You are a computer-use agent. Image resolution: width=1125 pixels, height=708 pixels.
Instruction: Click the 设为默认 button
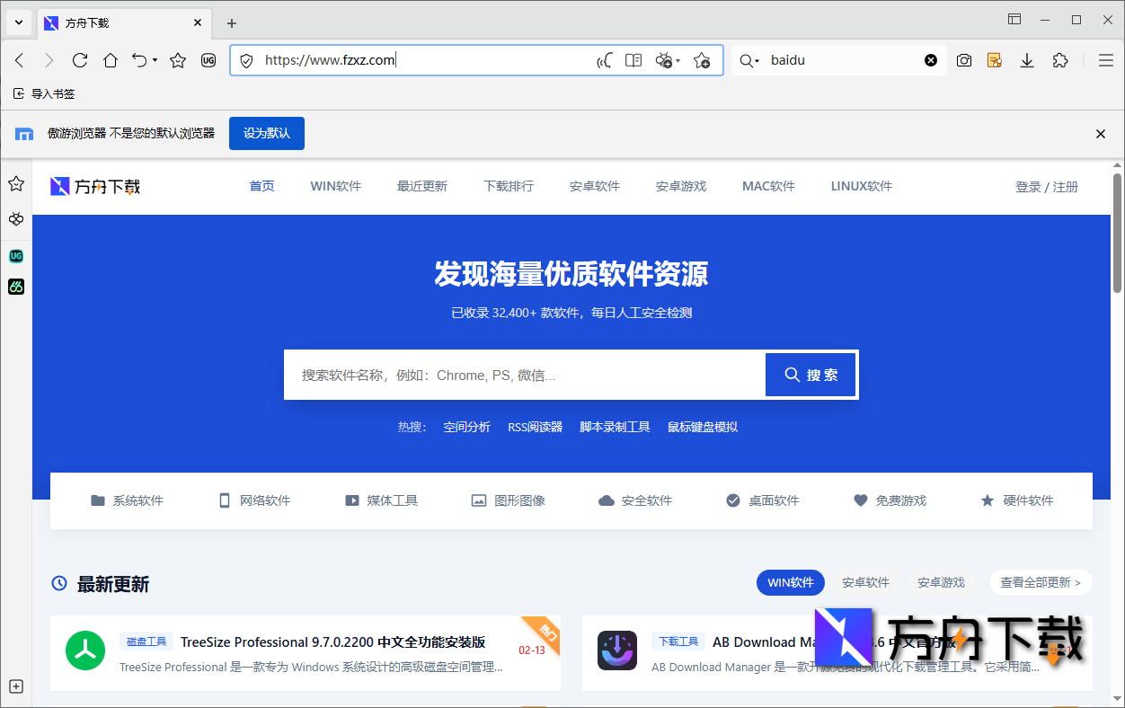tap(266, 132)
